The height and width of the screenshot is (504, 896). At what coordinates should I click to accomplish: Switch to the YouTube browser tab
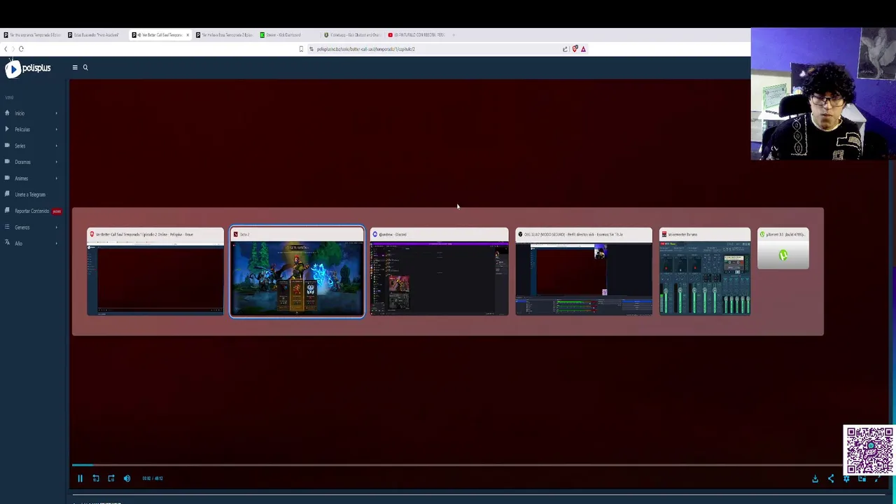[x=418, y=35]
